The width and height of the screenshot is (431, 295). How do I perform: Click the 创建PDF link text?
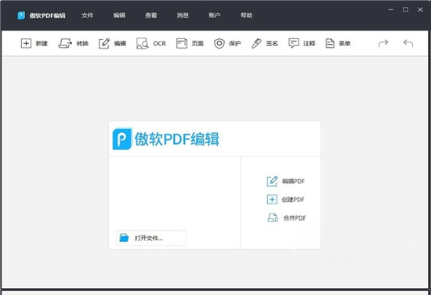293,200
